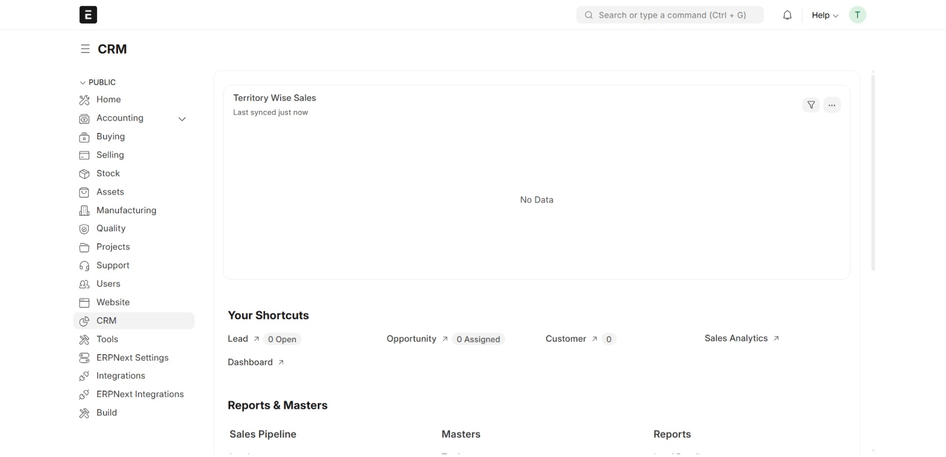
Task: Click the Users people icon
Action: pos(84,284)
